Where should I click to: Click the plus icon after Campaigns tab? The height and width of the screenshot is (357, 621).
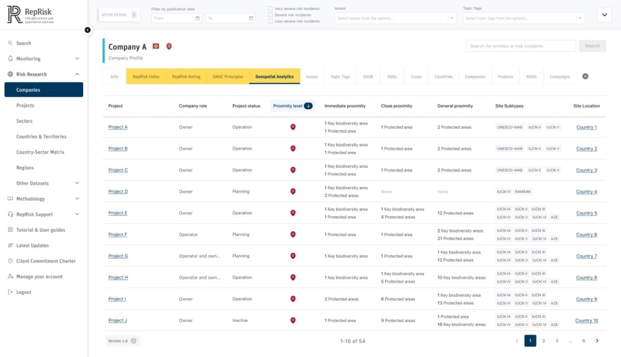[x=585, y=76]
